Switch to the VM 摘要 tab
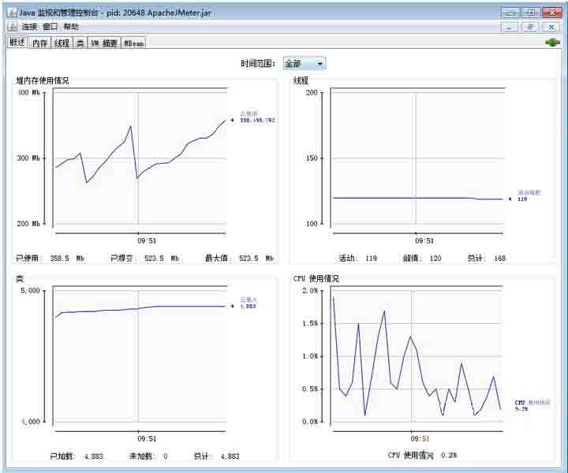Image resolution: width=568 pixels, height=473 pixels. [x=103, y=43]
